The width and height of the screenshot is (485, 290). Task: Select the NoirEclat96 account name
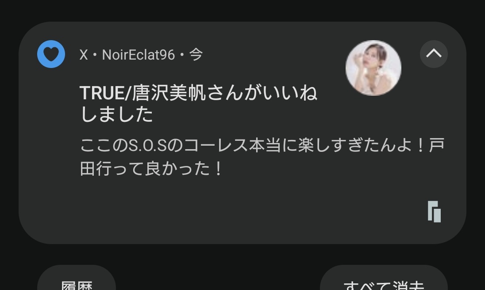coord(139,55)
